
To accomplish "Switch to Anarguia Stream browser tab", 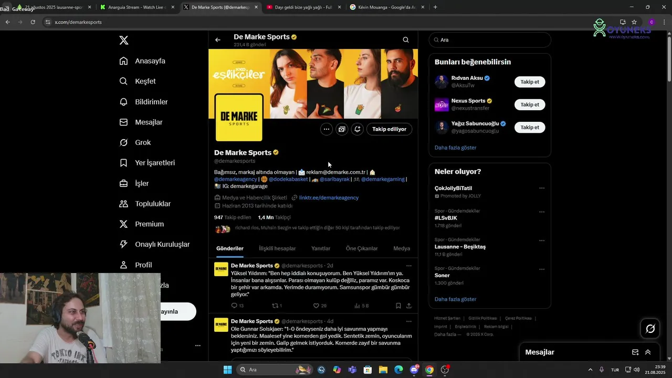I will [137, 7].
